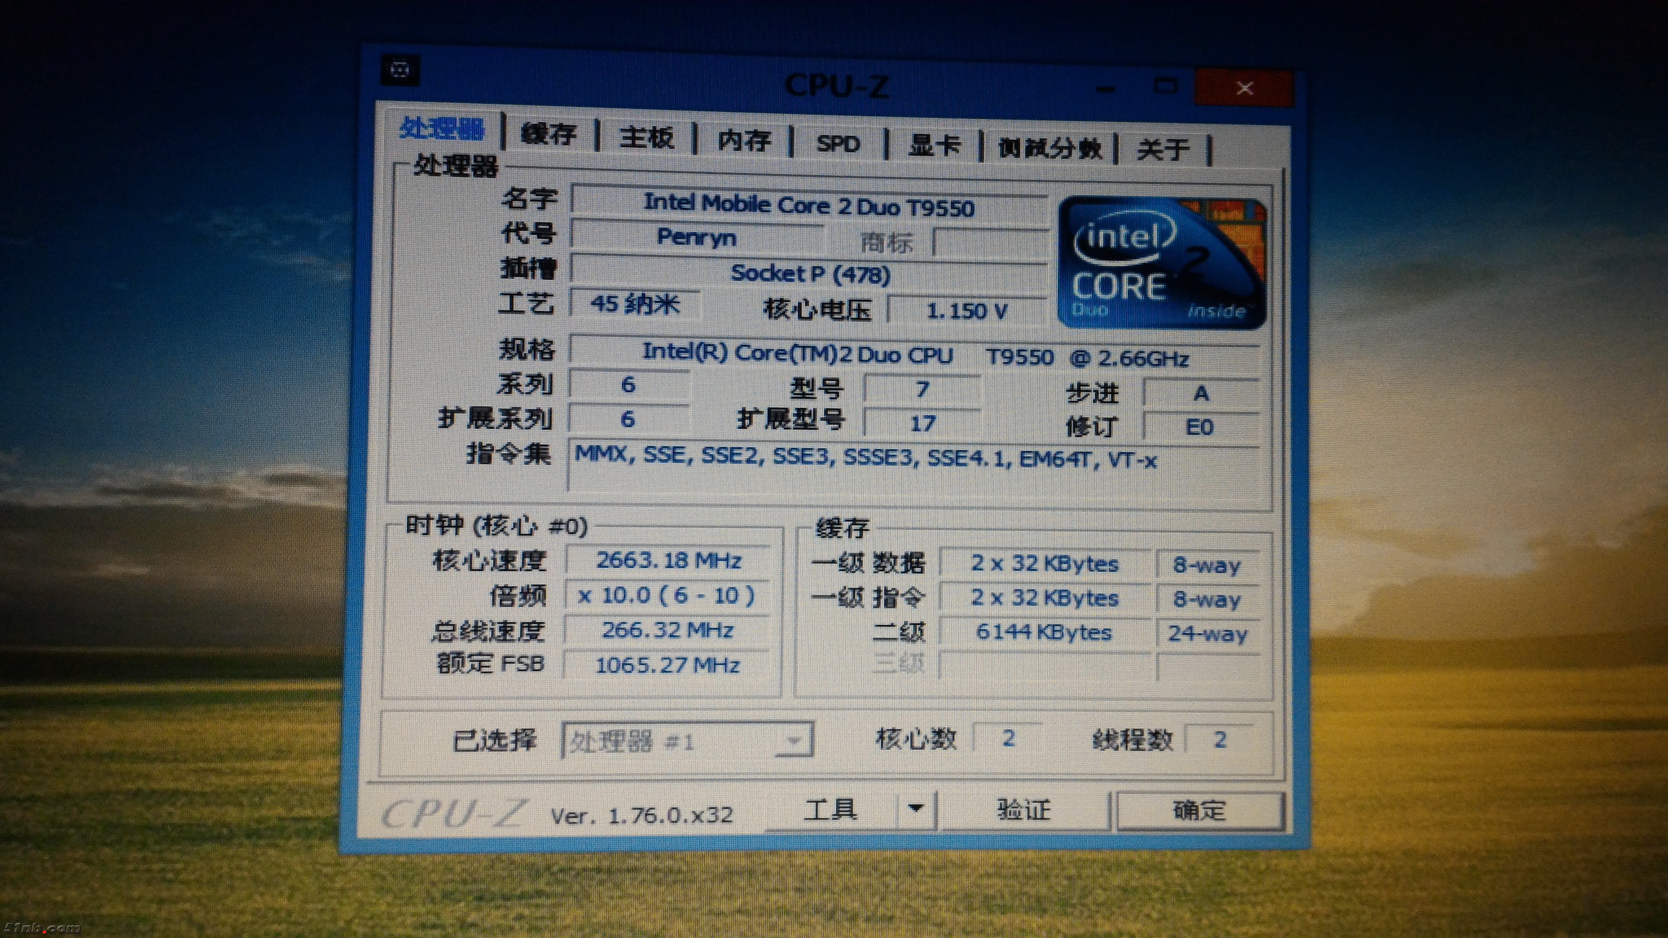Click the 确定 button
The height and width of the screenshot is (938, 1668).
(1200, 811)
